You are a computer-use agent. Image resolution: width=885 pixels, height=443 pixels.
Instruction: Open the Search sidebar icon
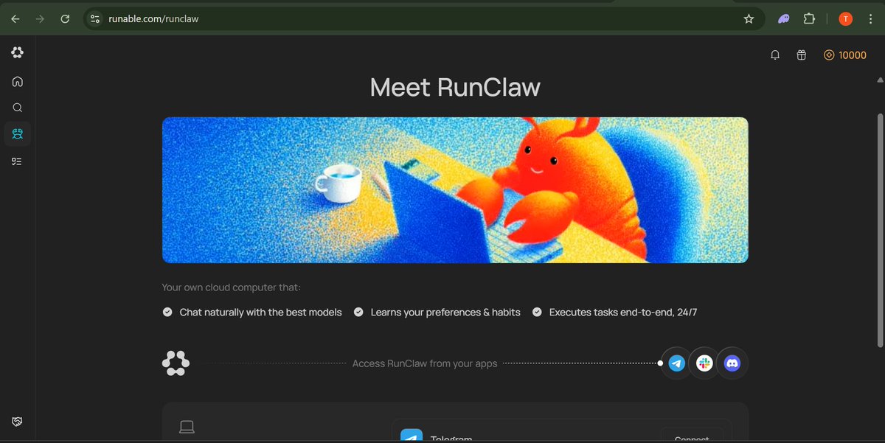pyautogui.click(x=17, y=108)
